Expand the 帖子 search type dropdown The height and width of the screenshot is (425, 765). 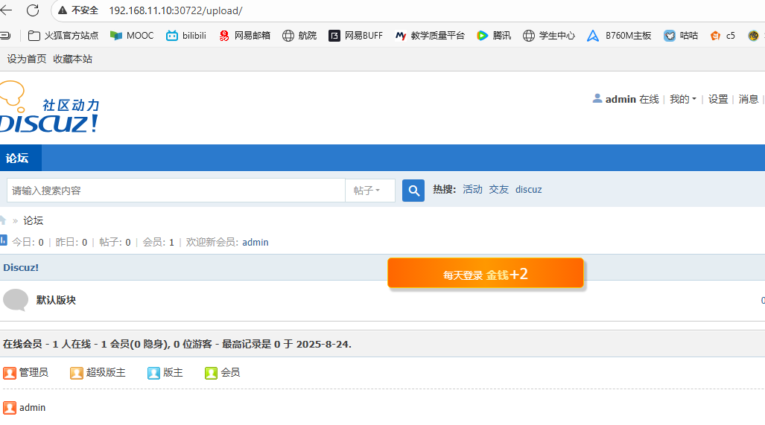370,191
